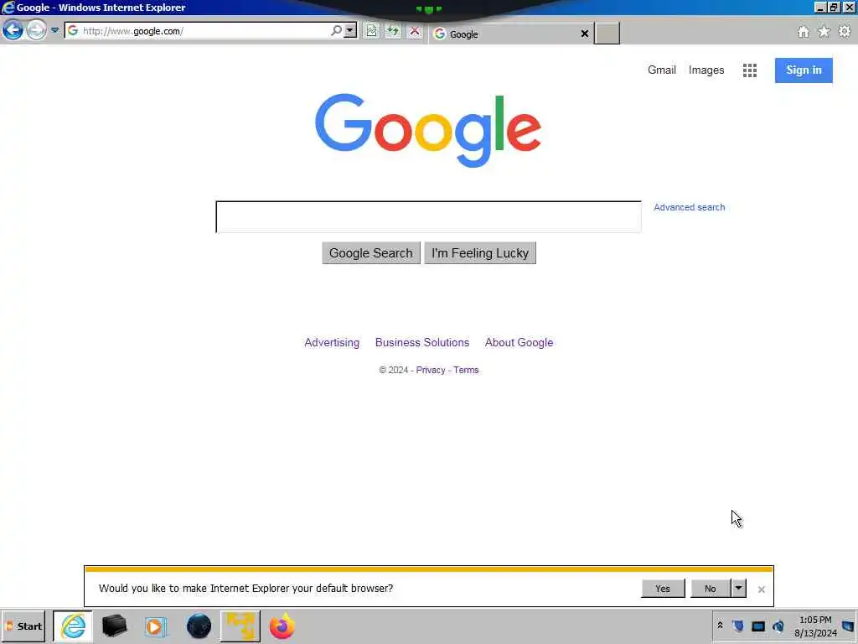Click the blue Sign in button
The height and width of the screenshot is (644, 858).
pos(804,70)
